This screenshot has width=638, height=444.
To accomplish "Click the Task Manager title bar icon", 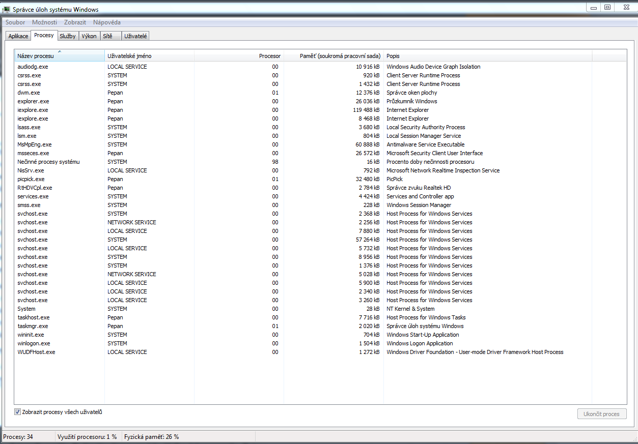I will tap(7, 9).
